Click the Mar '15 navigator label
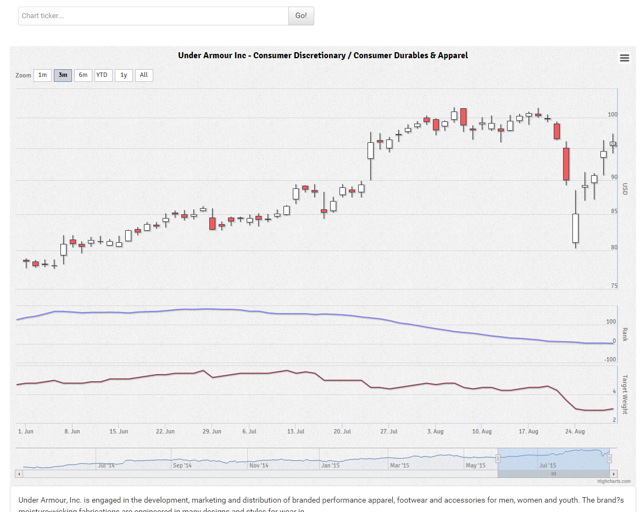Viewport: 640px width, 512px height. tap(399, 465)
